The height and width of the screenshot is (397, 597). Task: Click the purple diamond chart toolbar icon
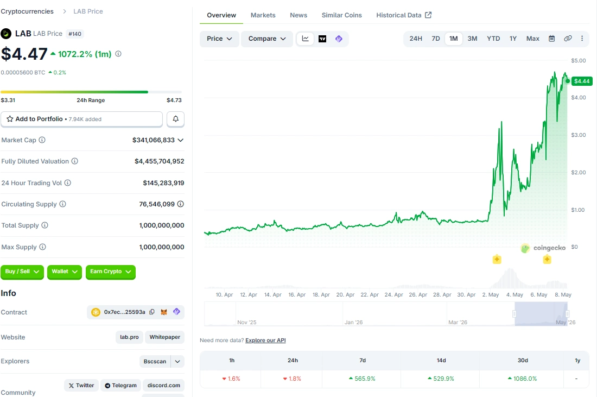tap(339, 39)
